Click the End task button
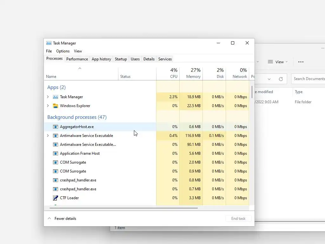325x244 pixels. 238,219
